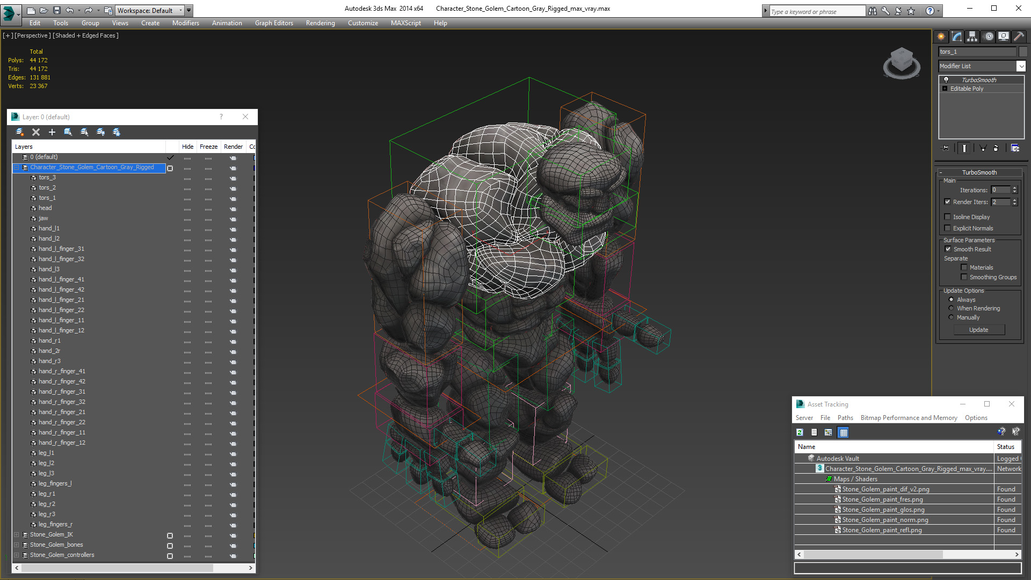Open the Graph Editors menu

pyautogui.click(x=274, y=23)
